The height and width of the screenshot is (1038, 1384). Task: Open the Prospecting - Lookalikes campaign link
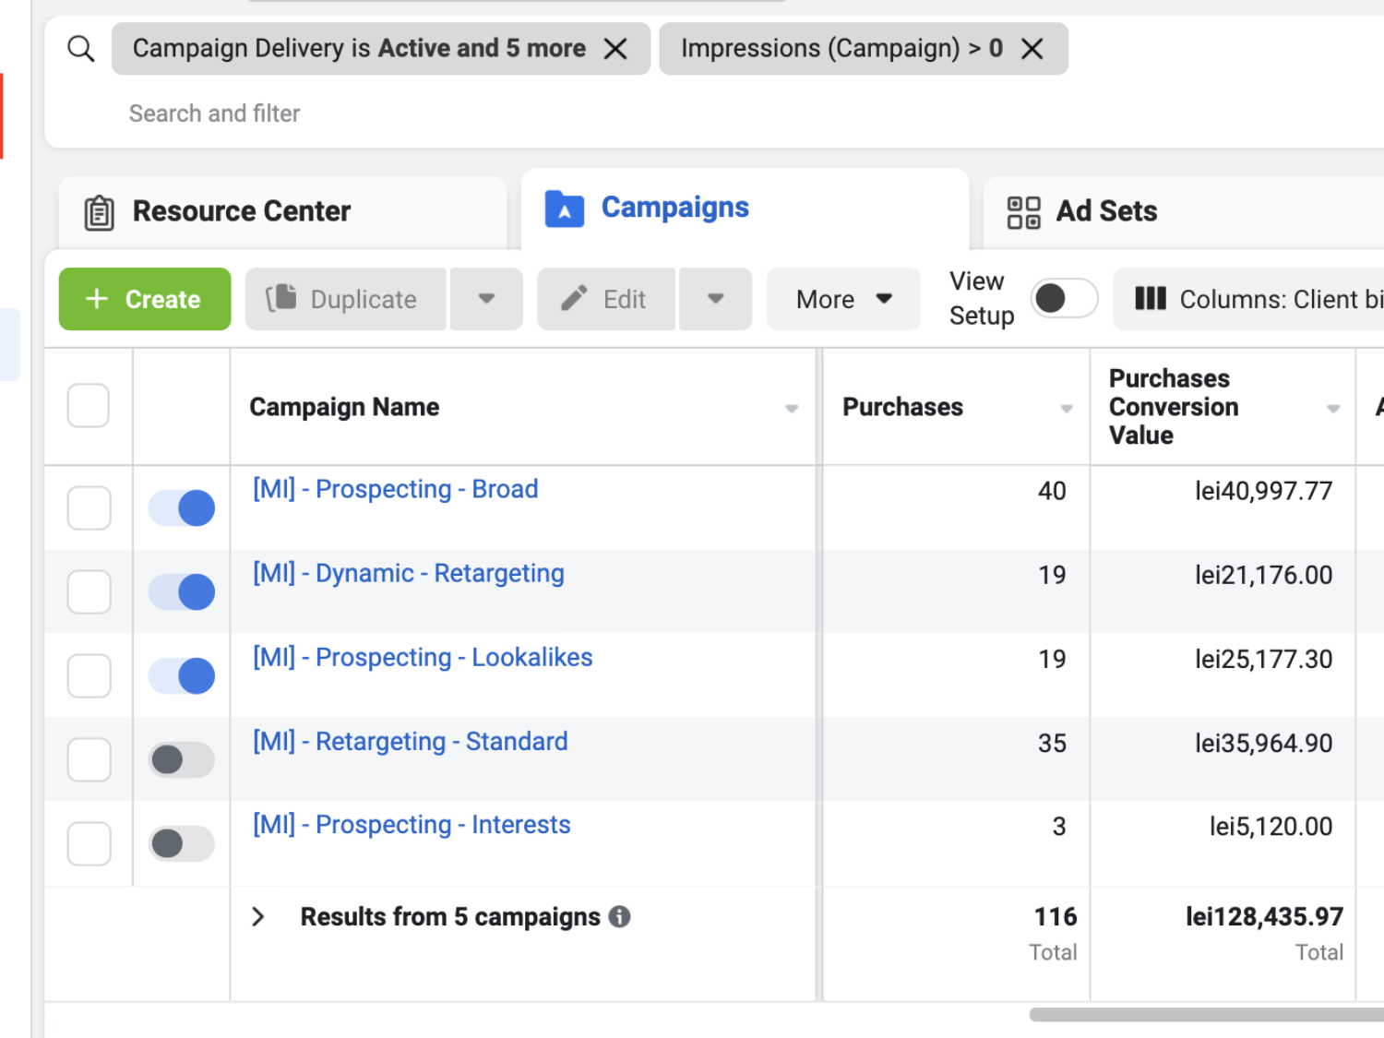pyautogui.click(x=423, y=657)
